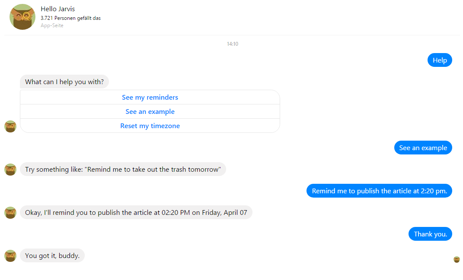Image resolution: width=463 pixels, height=280 pixels.
Task: Click the blue "Help" sent message bubble
Action: (x=440, y=60)
